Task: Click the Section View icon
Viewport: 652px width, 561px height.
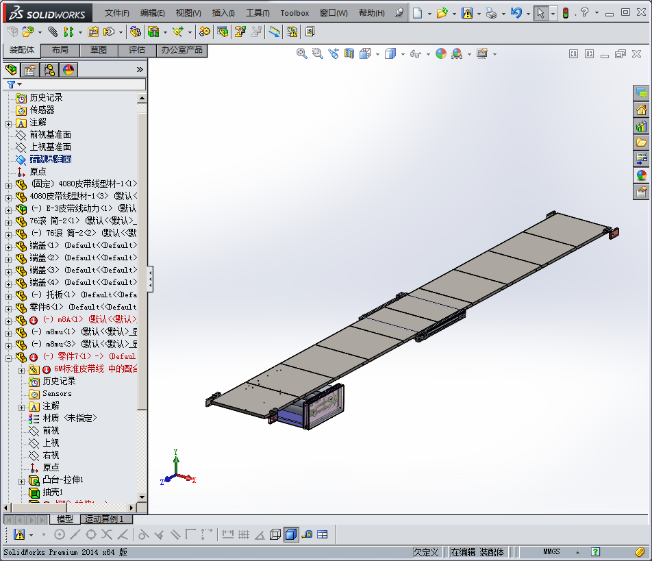Action: (349, 53)
